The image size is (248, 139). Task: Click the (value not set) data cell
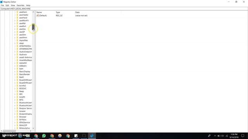tap(81, 15)
